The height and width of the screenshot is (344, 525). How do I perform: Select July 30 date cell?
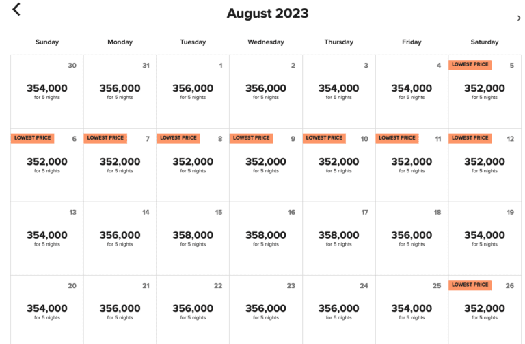tap(46, 91)
